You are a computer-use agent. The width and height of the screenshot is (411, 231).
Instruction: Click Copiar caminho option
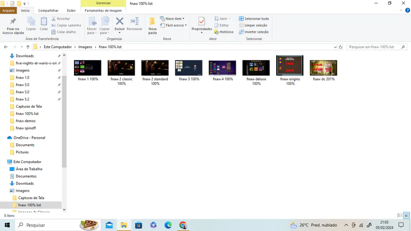tap(66, 25)
